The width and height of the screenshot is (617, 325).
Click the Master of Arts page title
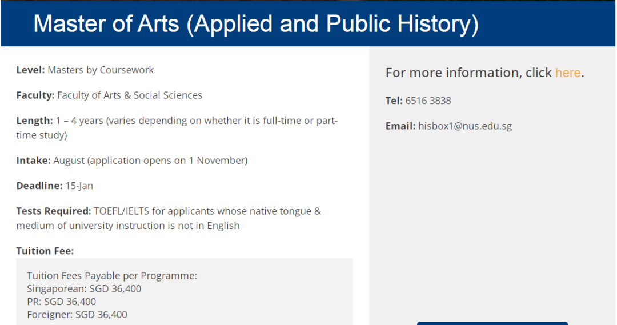(256, 24)
